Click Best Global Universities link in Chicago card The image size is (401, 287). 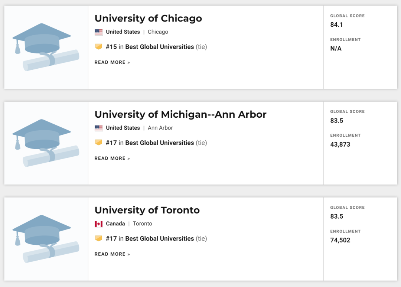(160, 47)
